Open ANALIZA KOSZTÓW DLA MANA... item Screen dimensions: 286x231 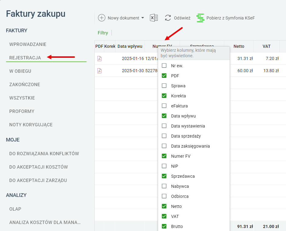point(45,222)
